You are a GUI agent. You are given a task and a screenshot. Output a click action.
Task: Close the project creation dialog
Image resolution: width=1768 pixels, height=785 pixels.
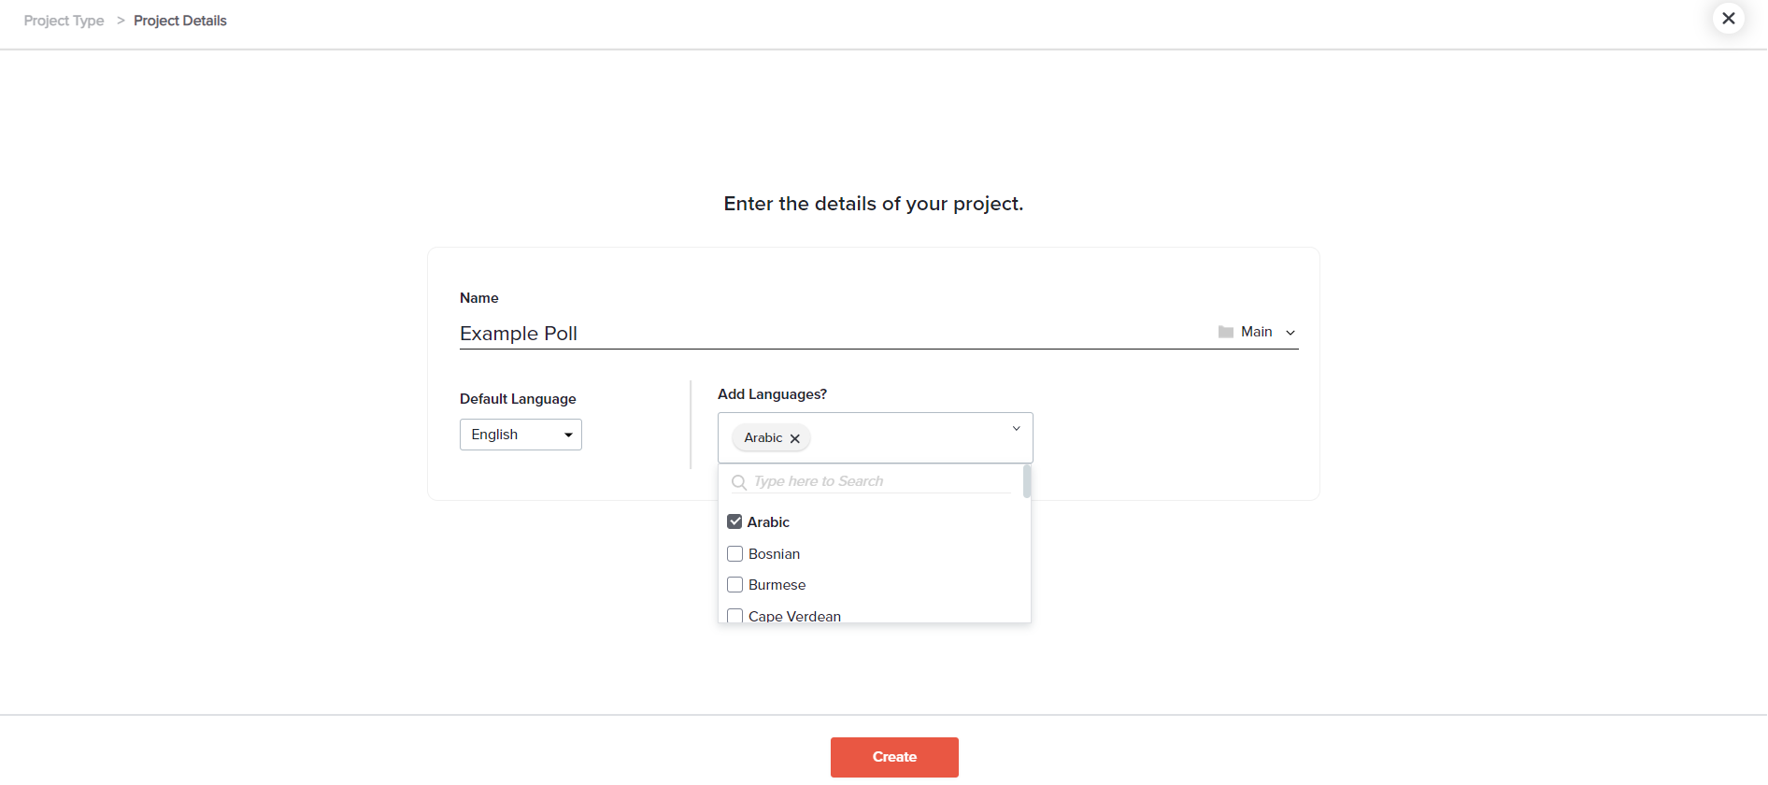1728,19
